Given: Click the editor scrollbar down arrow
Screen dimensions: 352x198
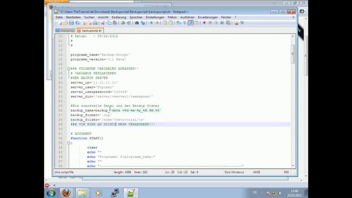Looking at the screenshot, I should pyautogui.click(x=293, y=166).
